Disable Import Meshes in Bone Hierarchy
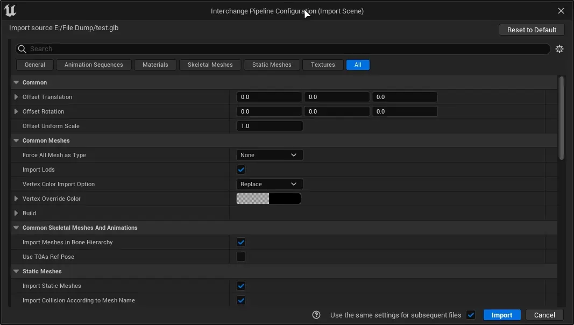This screenshot has height=325, width=574. pyautogui.click(x=241, y=242)
